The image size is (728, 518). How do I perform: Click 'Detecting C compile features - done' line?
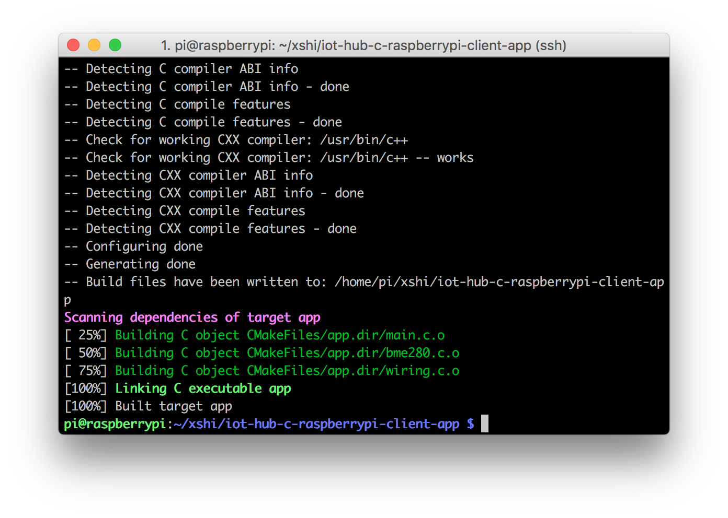click(x=203, y=122)
